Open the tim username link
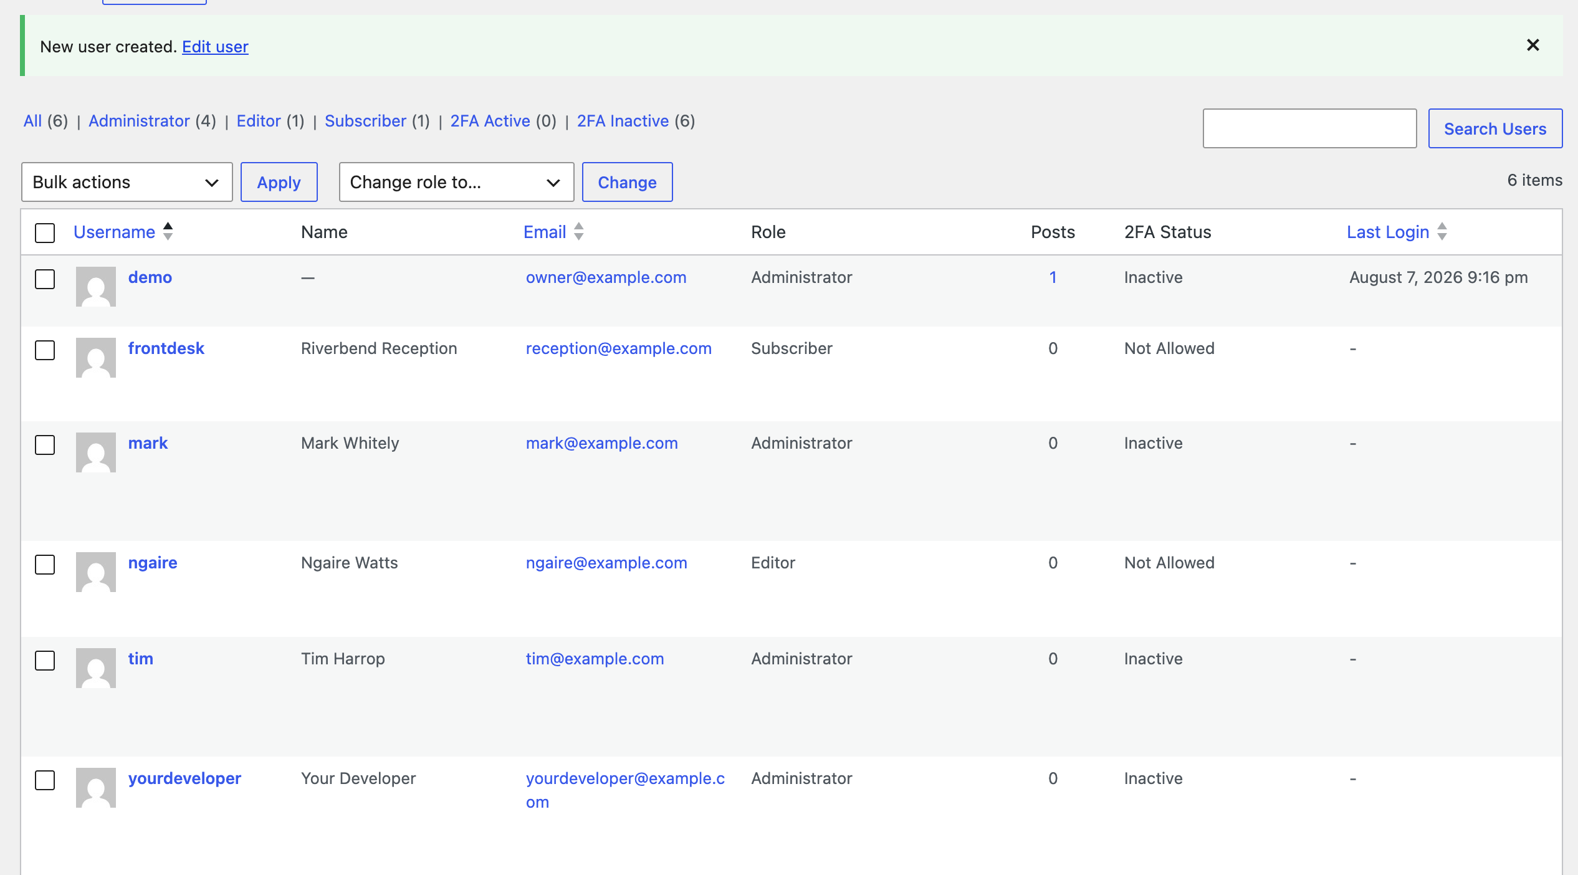The image size is (1578, 875). click(141, 659)
